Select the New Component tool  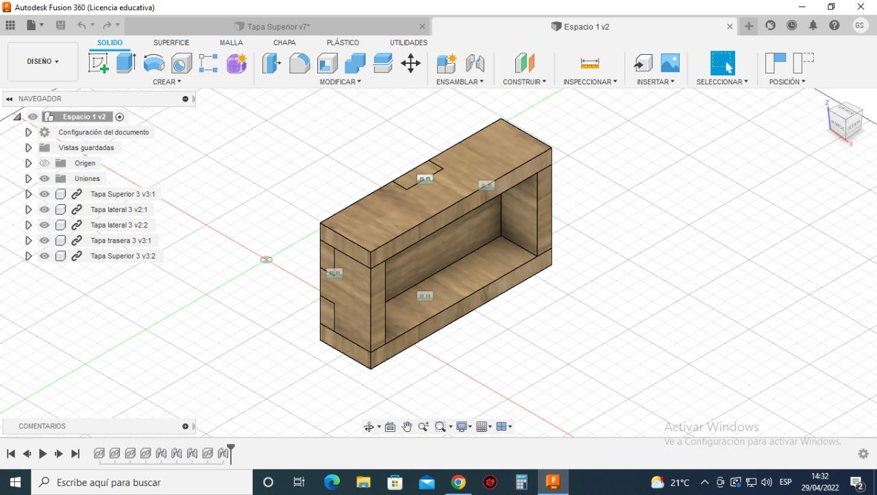click(447, 63)
